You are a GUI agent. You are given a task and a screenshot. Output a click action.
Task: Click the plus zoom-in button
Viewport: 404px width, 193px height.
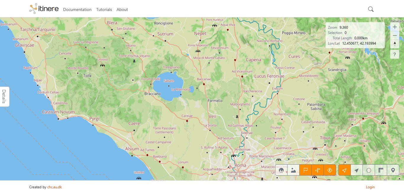pyautogui.click(x=395, y=27)
